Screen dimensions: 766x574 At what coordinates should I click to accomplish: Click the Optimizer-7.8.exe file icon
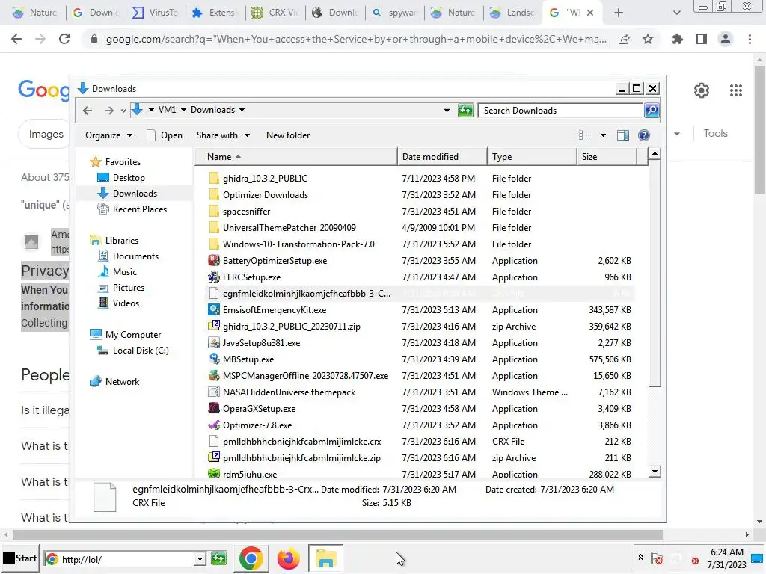(x=213, y=425)
